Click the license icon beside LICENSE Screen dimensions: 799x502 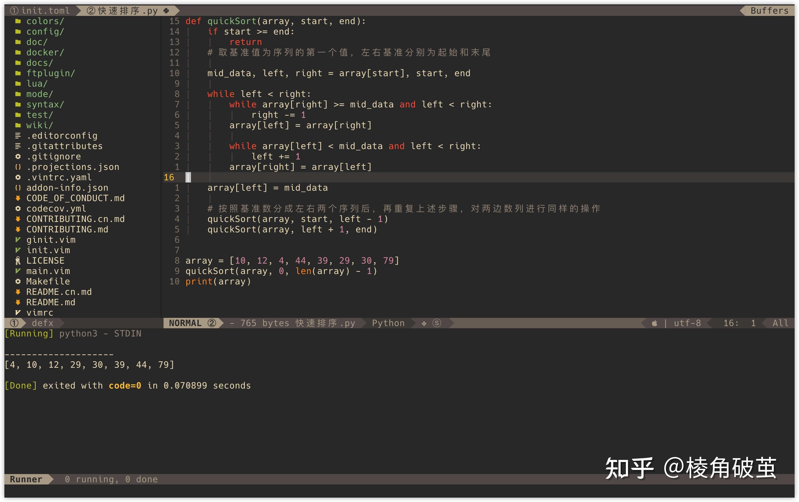coord(18,261)
